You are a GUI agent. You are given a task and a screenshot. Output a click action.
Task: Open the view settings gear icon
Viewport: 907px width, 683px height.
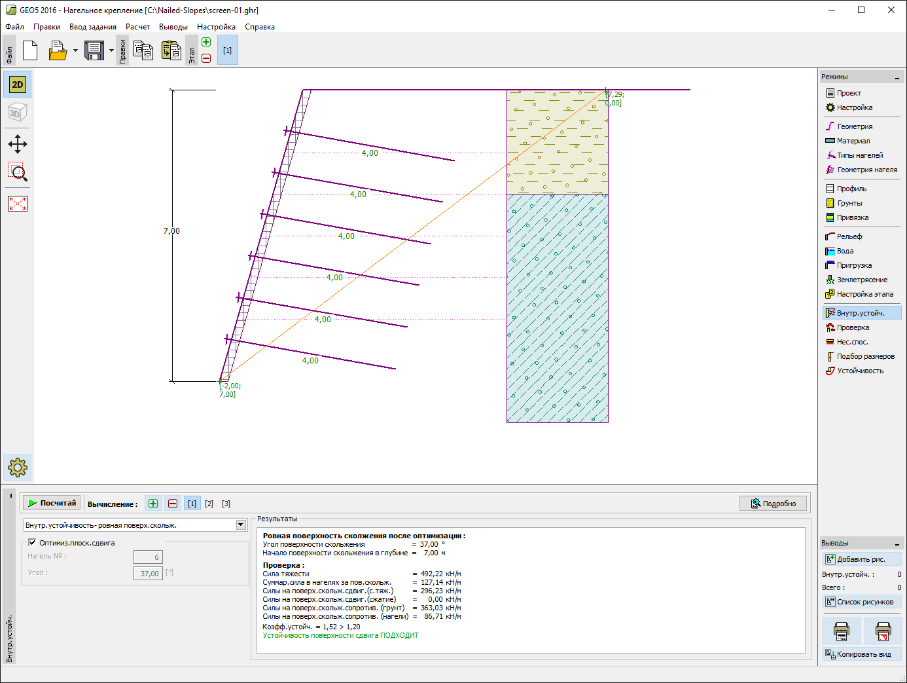pos(18,467)
